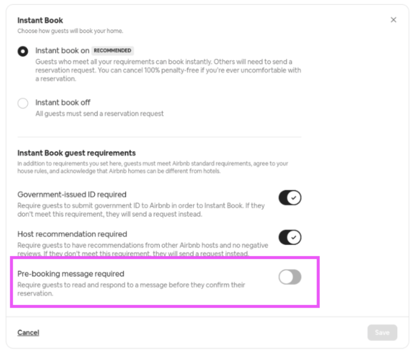
Task: Click the Host recommendation required label
Action: 72,234
